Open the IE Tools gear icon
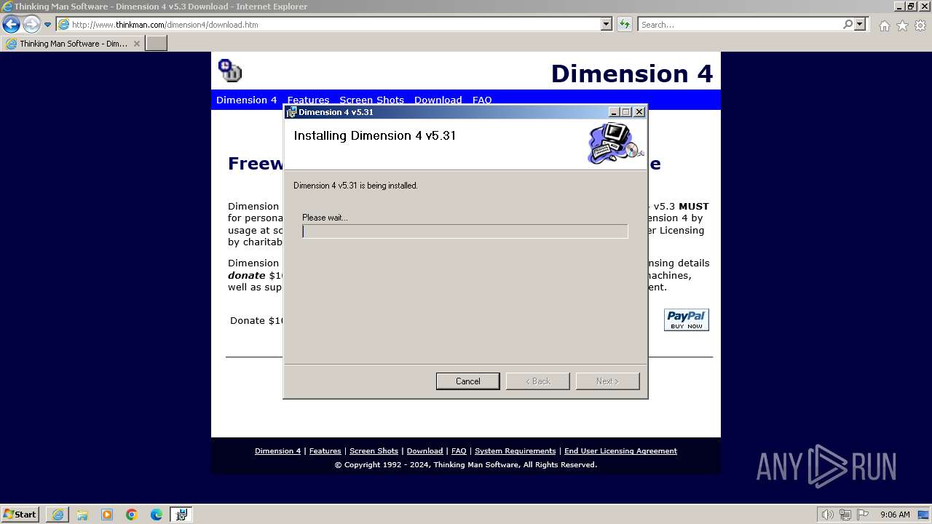This screenshot has width=932, height=524. 920,25
